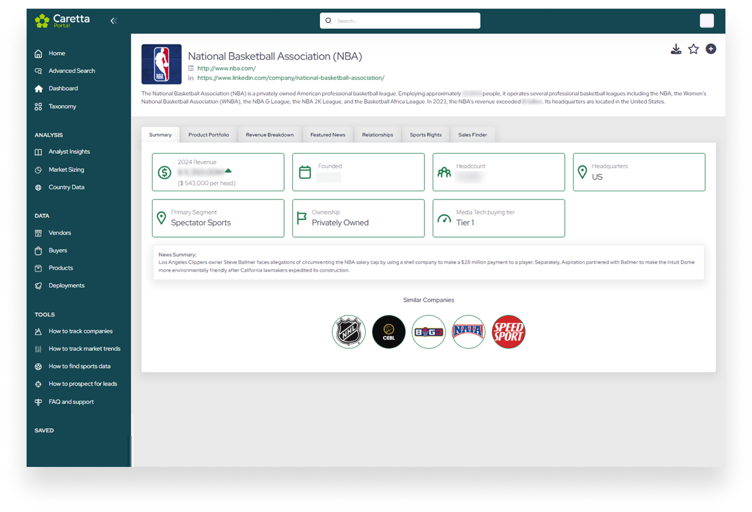Viewport: 752px width, 512px height.
Task: Click the Primary Segment pin icon
Action: (162, 218)
